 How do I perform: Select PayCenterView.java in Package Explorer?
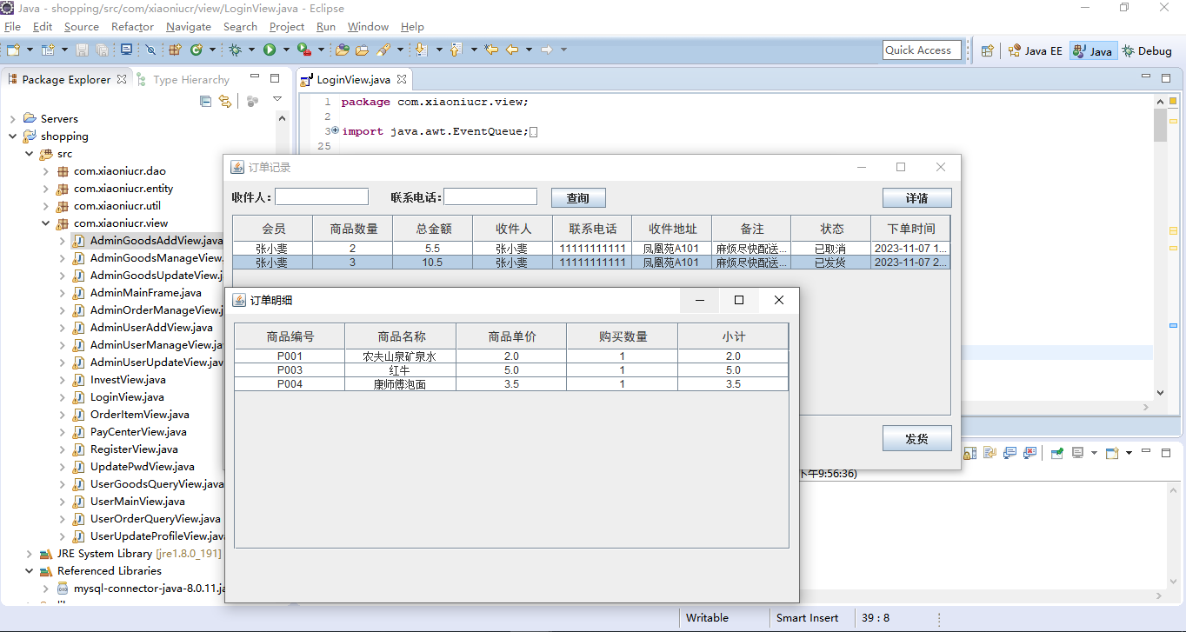pyautogui.click(x=137, y=432)
